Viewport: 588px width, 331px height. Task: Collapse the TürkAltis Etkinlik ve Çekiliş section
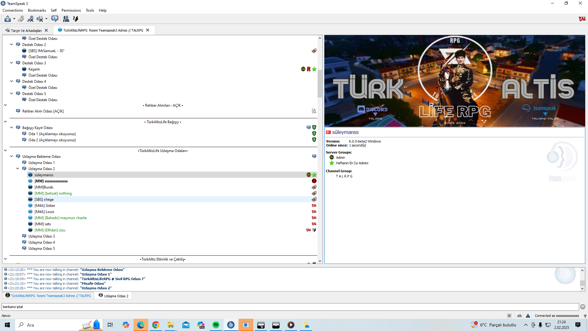pyautogui.click(x=5, y=259)
